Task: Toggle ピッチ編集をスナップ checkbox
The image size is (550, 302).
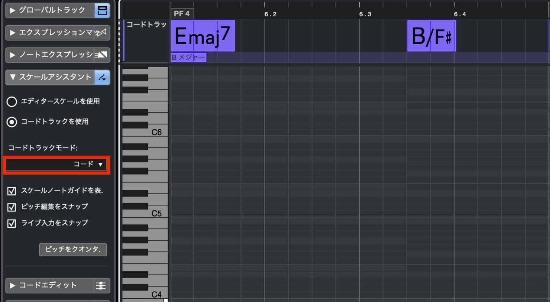Action: (12, 207)
